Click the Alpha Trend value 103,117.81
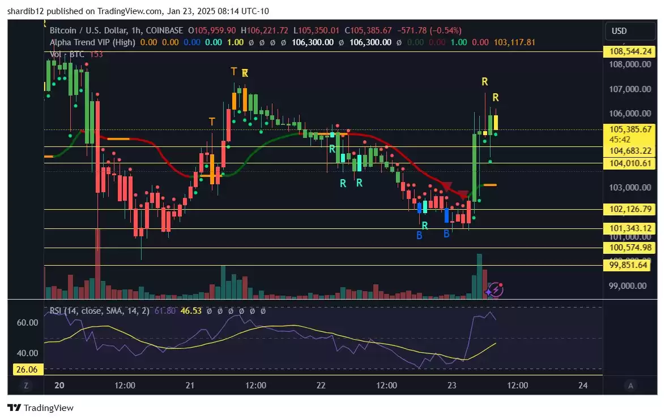The image size is (665, 420). (514, 42)
